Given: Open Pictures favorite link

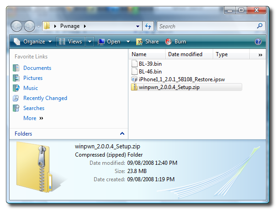Looking at the screenshot, I should pyautogui.click(x=33, y=78).
